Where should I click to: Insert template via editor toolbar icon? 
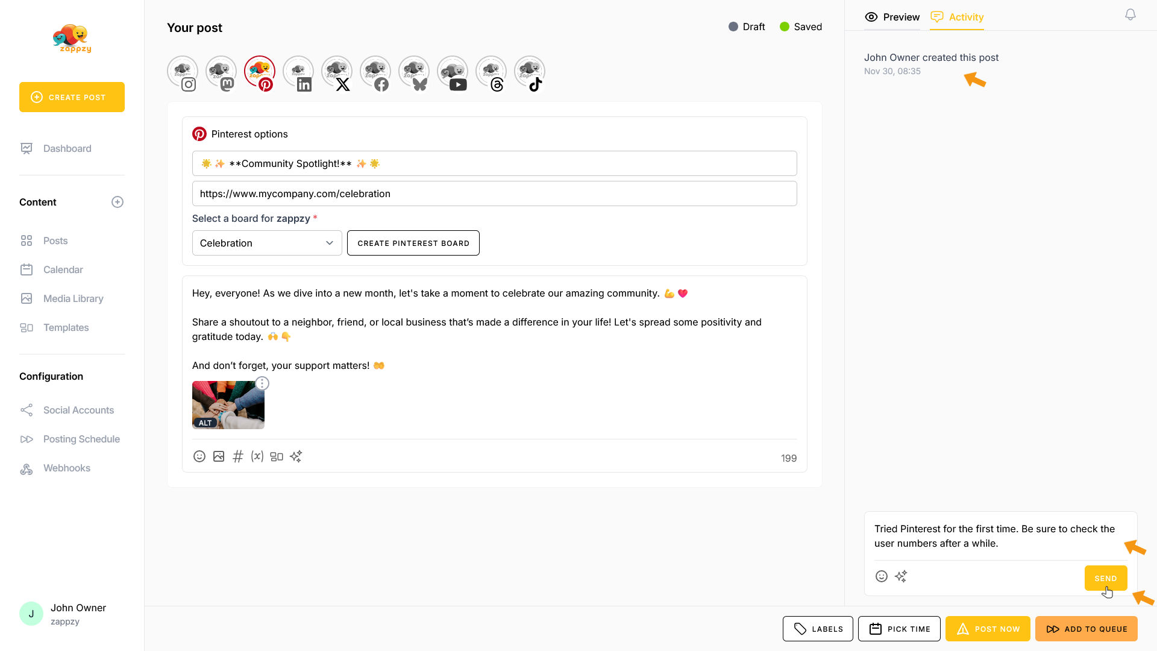(x=277, y=456)
